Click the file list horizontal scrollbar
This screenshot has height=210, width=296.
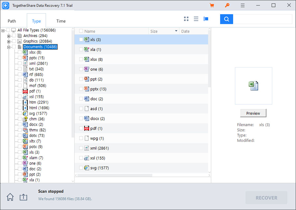[115, 175]
